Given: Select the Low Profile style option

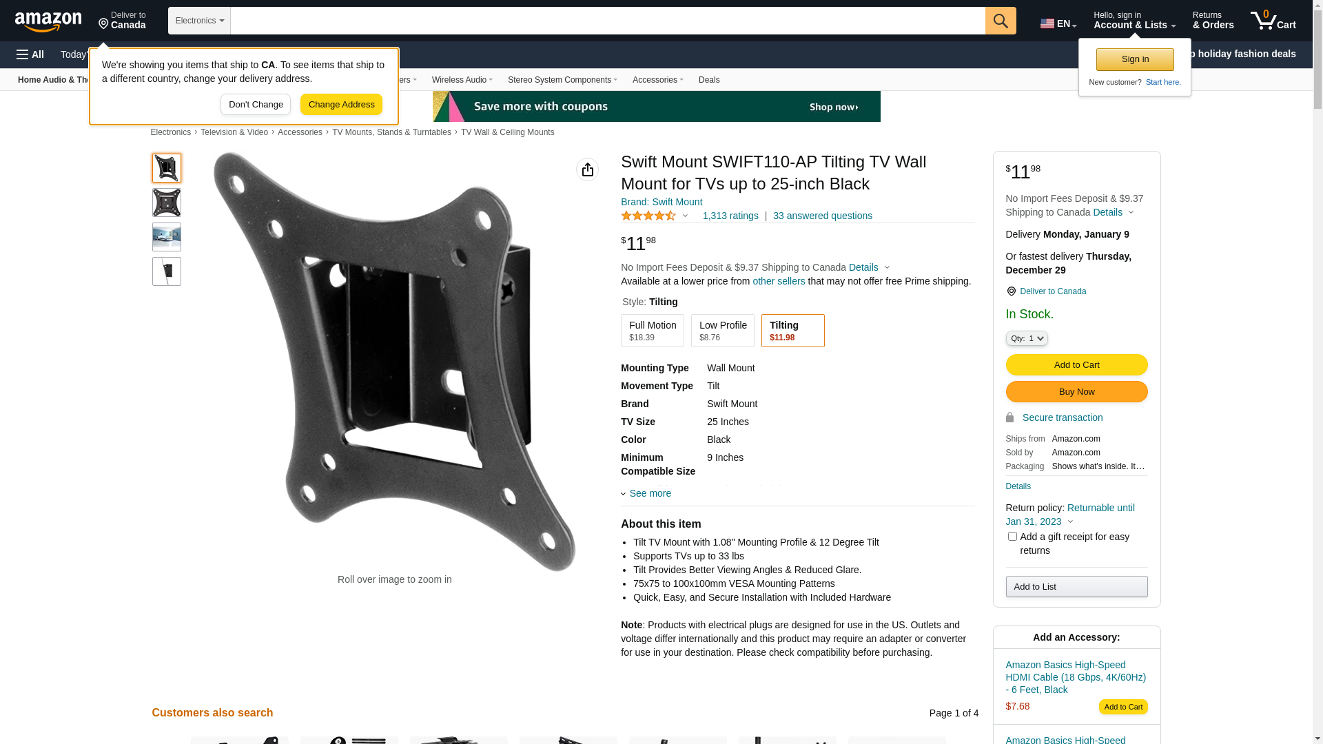Looking at the screenshot, I should coord(723,331).
